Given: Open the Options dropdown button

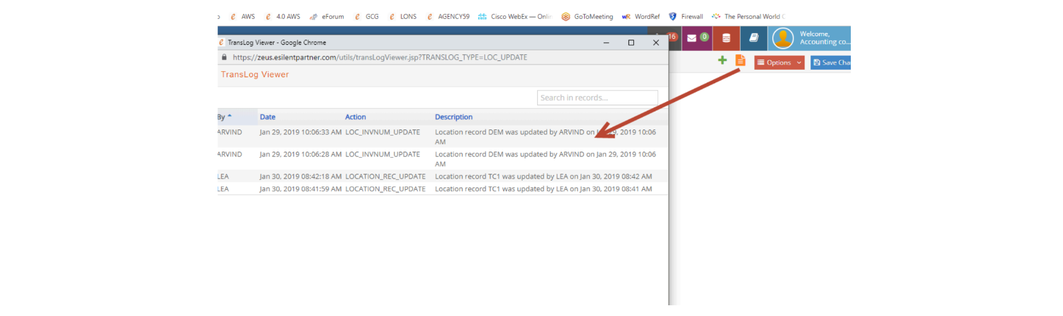Looking at the screenshot, I should click(779, 62).
